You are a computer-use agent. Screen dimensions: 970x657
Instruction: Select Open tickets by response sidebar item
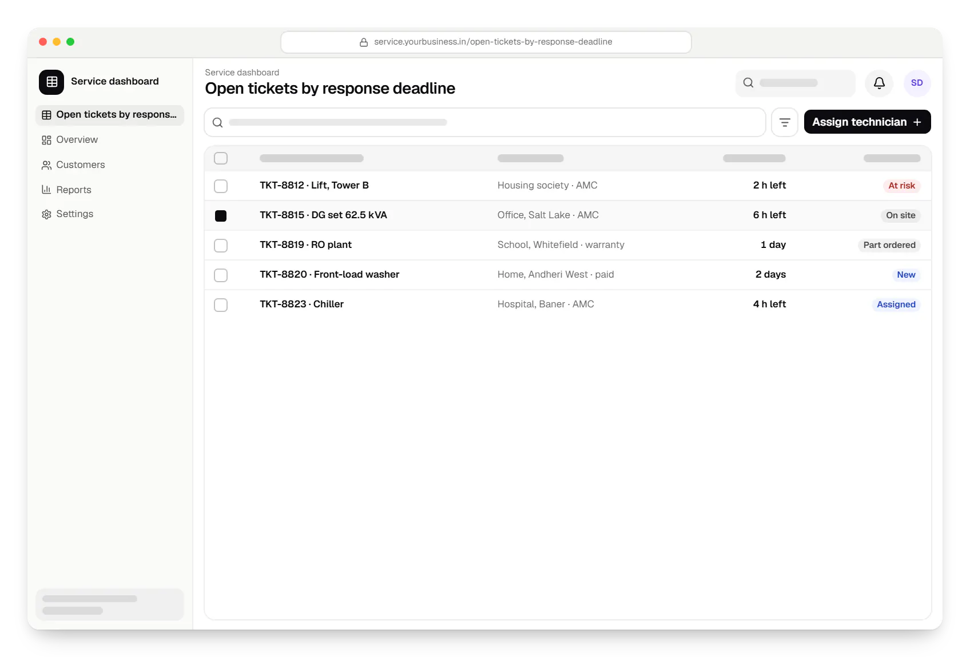click(110, 115)
